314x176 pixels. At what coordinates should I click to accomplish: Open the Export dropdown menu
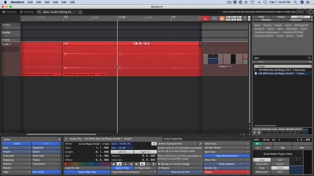46,152
